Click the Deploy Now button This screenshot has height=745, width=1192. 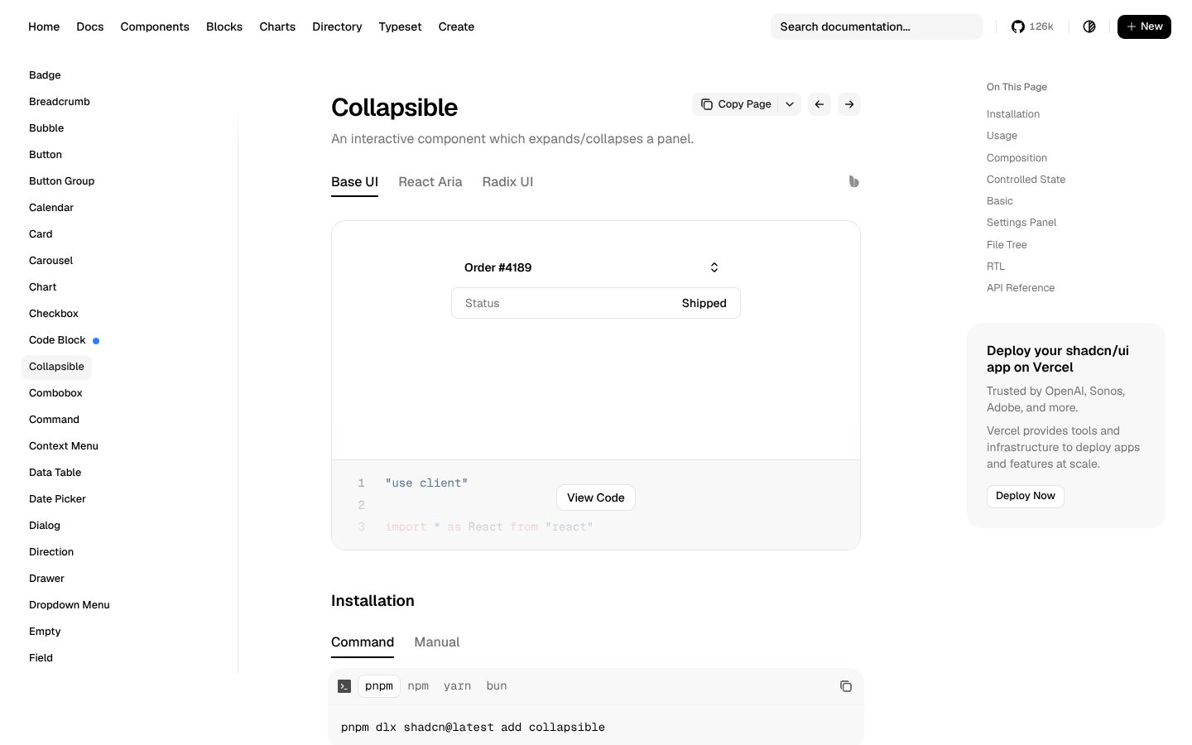[1026, 496]
